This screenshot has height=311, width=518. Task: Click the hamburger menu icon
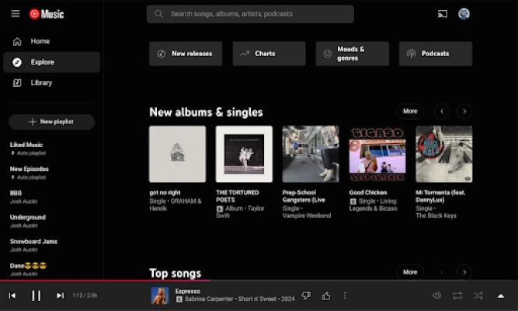point(16,14)
